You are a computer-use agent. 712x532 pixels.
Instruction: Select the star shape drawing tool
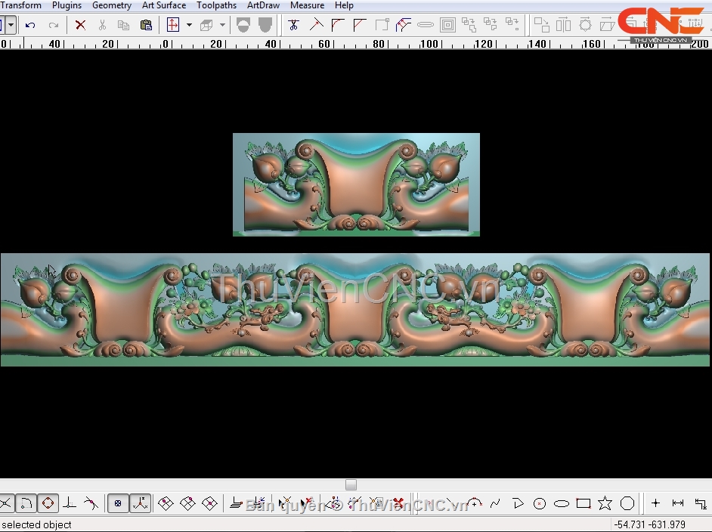(605, 503)
